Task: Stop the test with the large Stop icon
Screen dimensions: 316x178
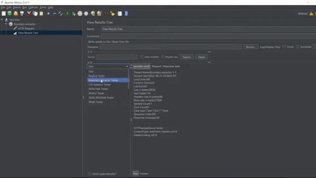Action: pos(80,13)
